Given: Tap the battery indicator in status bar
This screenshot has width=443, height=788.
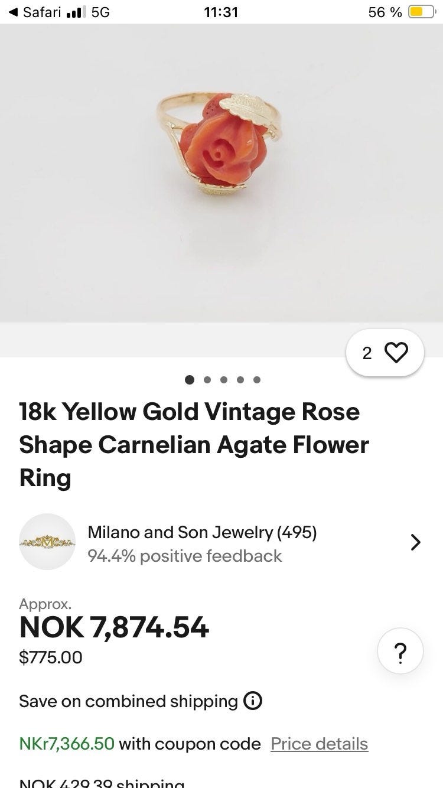Looking at the screenshot, I should [422, 12].
